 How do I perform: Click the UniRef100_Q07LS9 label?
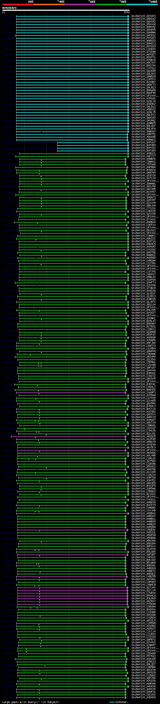tap(143, 178)
